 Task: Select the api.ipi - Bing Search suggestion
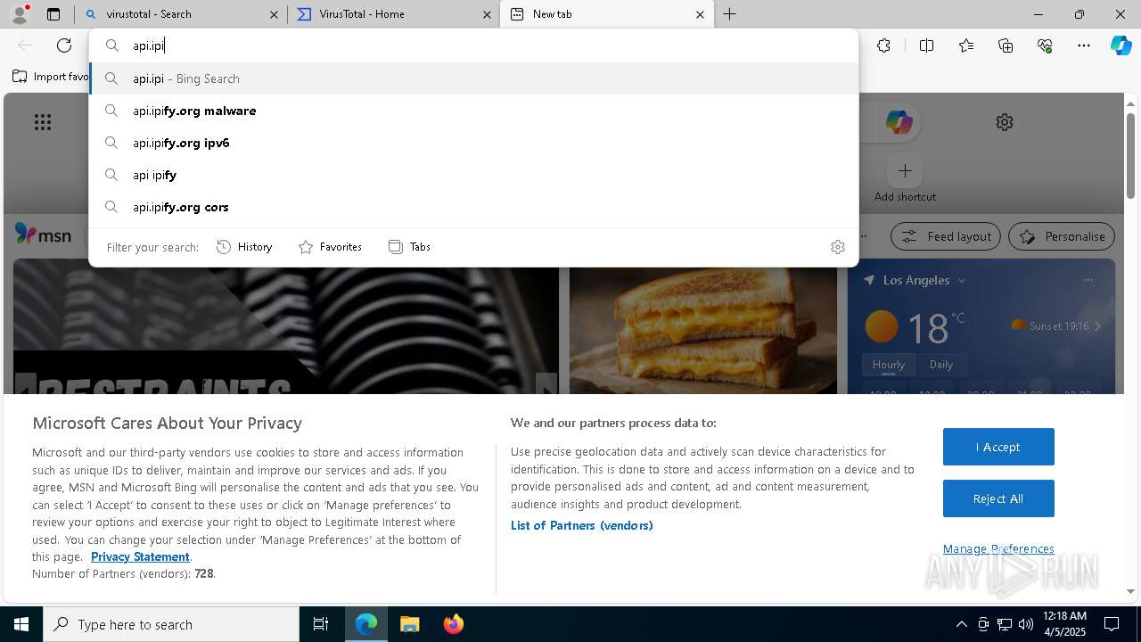(x=474, y=78)
